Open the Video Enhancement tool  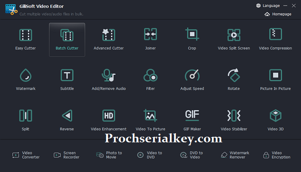[x=109, y=120]
